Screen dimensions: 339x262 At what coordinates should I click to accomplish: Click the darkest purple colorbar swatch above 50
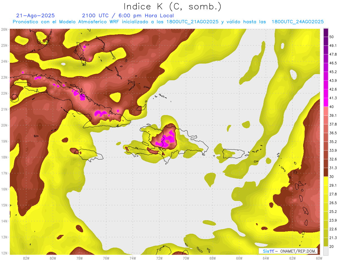click(326, 32)
